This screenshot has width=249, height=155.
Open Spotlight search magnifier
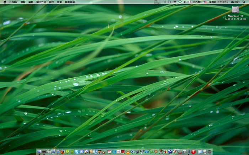pyautogui.click(x=244, y=2)
